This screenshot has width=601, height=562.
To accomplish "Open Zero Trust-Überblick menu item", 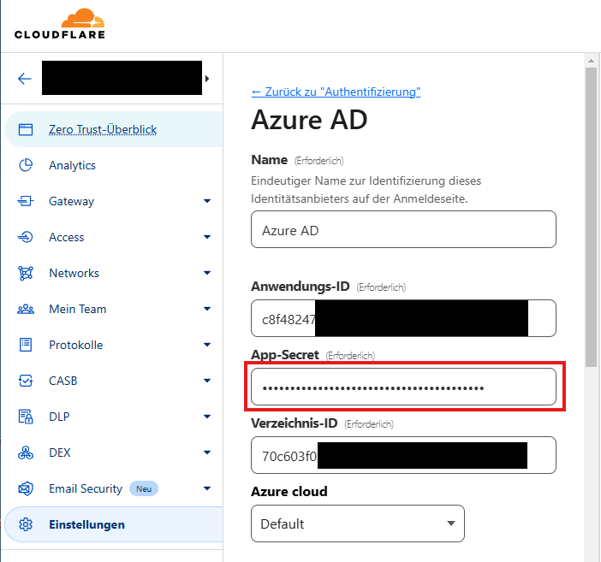I will (114, 129).
